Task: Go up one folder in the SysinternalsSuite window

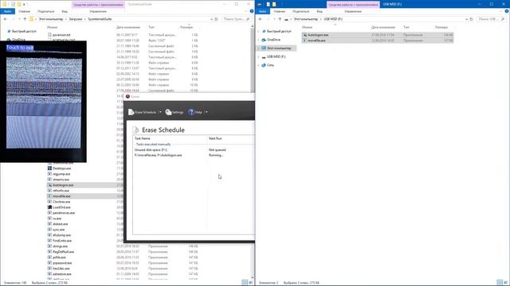Action: pos(25,19)
